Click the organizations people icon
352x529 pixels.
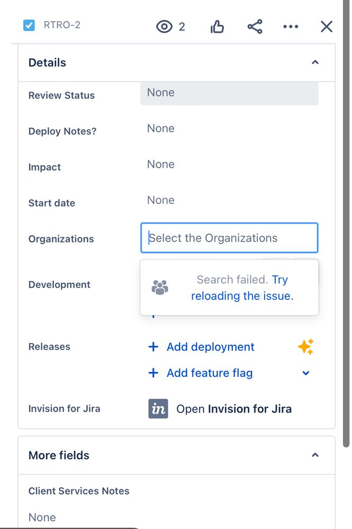click(x=160, y=288)
